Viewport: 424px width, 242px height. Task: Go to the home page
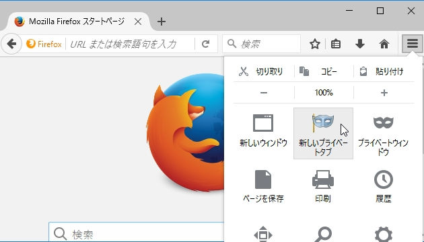tap(384, 44)
